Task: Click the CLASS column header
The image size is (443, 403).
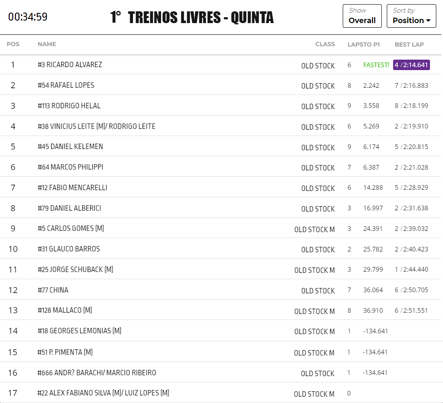Action: click(x=325, y=44)
